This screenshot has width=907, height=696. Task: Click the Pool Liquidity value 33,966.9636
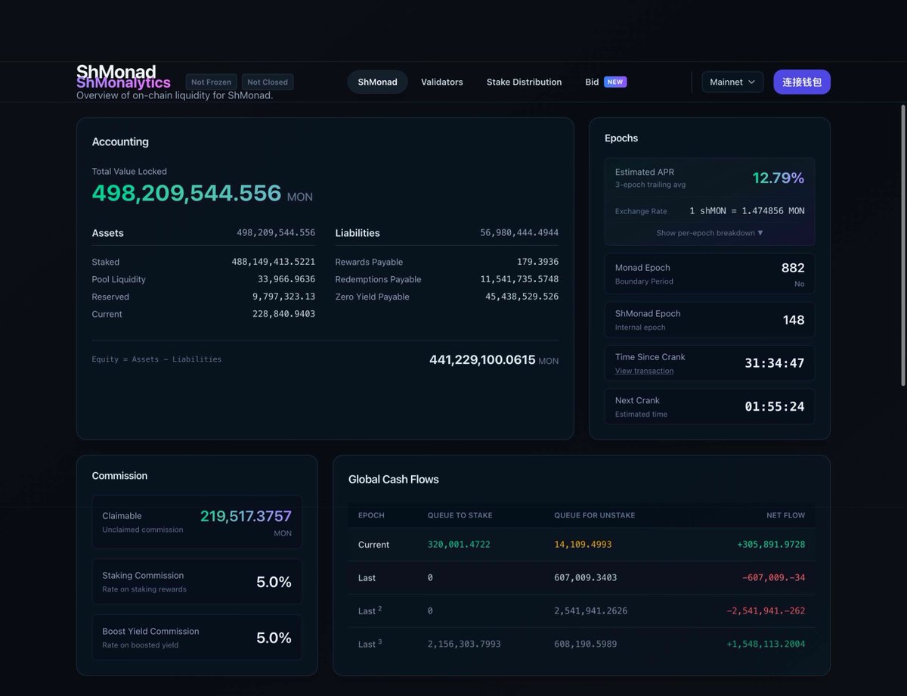[286, 279]
